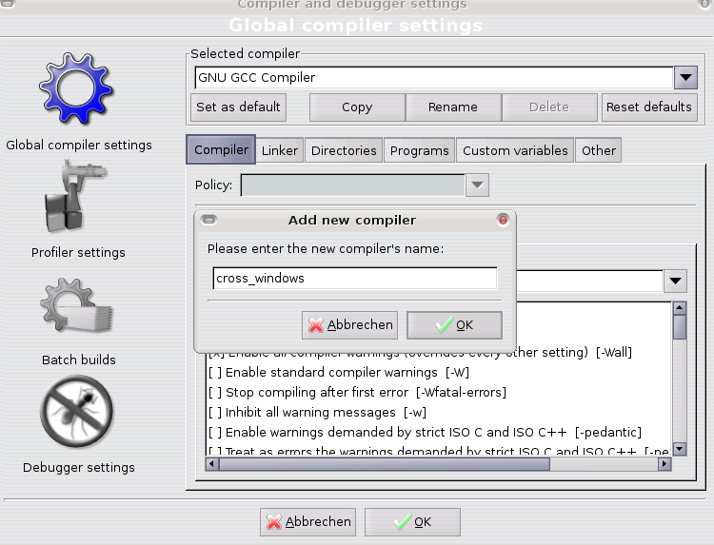The image size is (714, 545).
Task: Toggle Treat as errors the warnings option
Action: pos(438,451)
